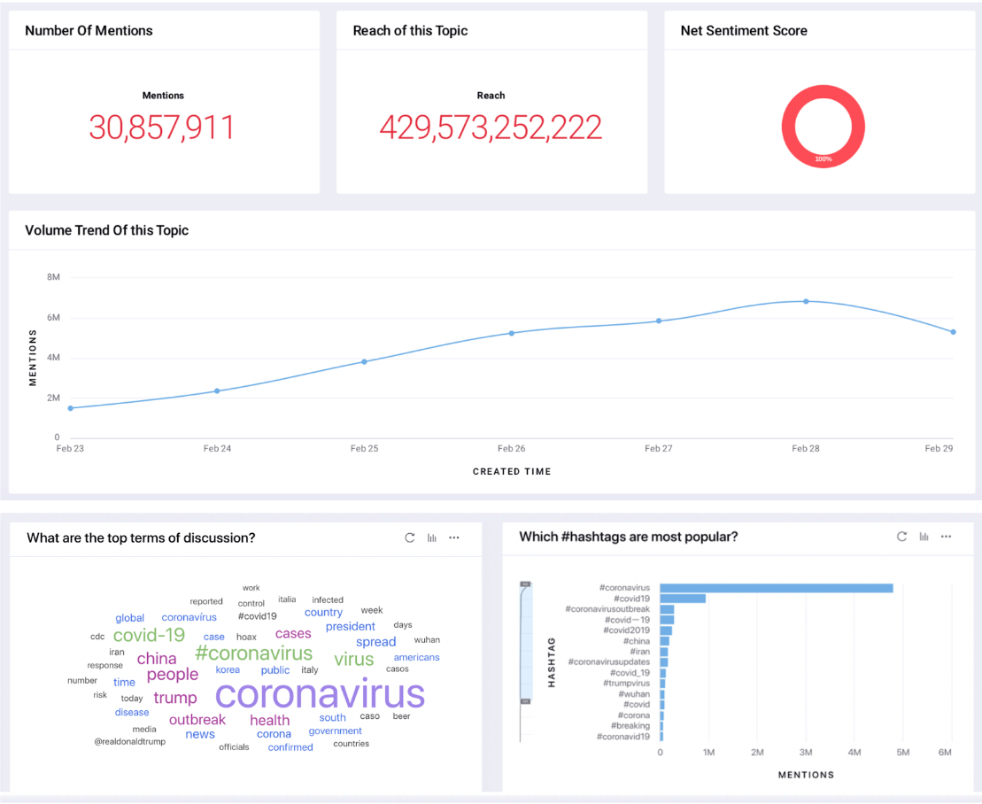Click the 'covid-19' word in cloud
This screenshot has width=982, height=804.
point(149,635)
